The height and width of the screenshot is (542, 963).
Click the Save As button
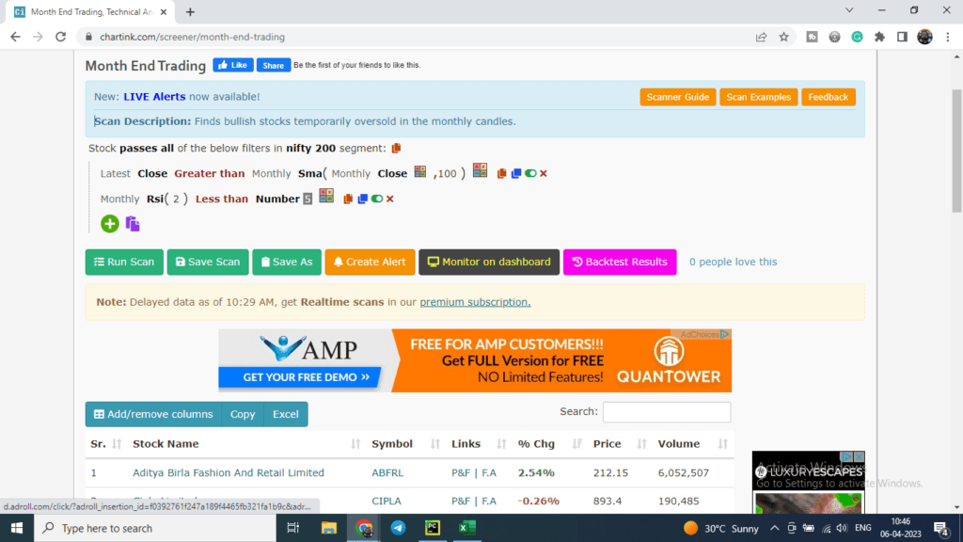click(x=287, y=262)
